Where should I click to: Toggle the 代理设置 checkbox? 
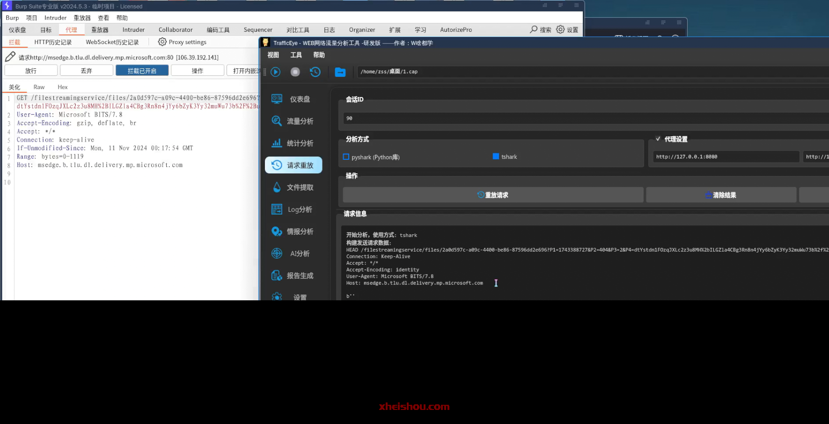(658, 139)
